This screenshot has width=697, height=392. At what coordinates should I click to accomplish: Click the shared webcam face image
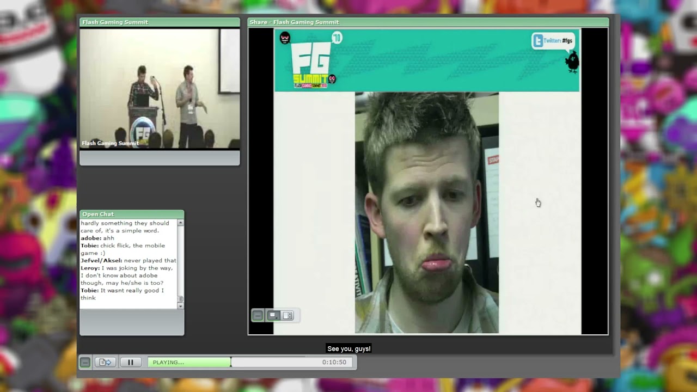click(427, 213)
